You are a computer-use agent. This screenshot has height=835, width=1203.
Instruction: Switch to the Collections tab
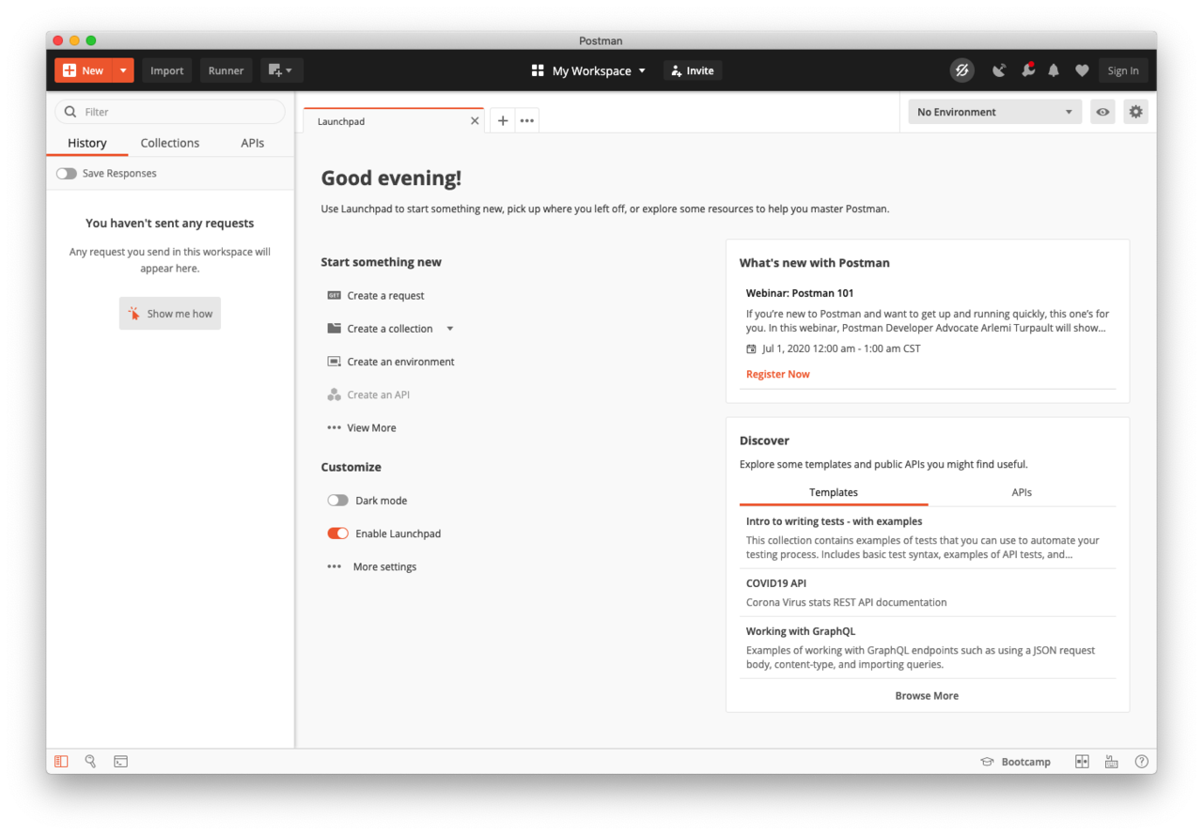pos(170,143)
